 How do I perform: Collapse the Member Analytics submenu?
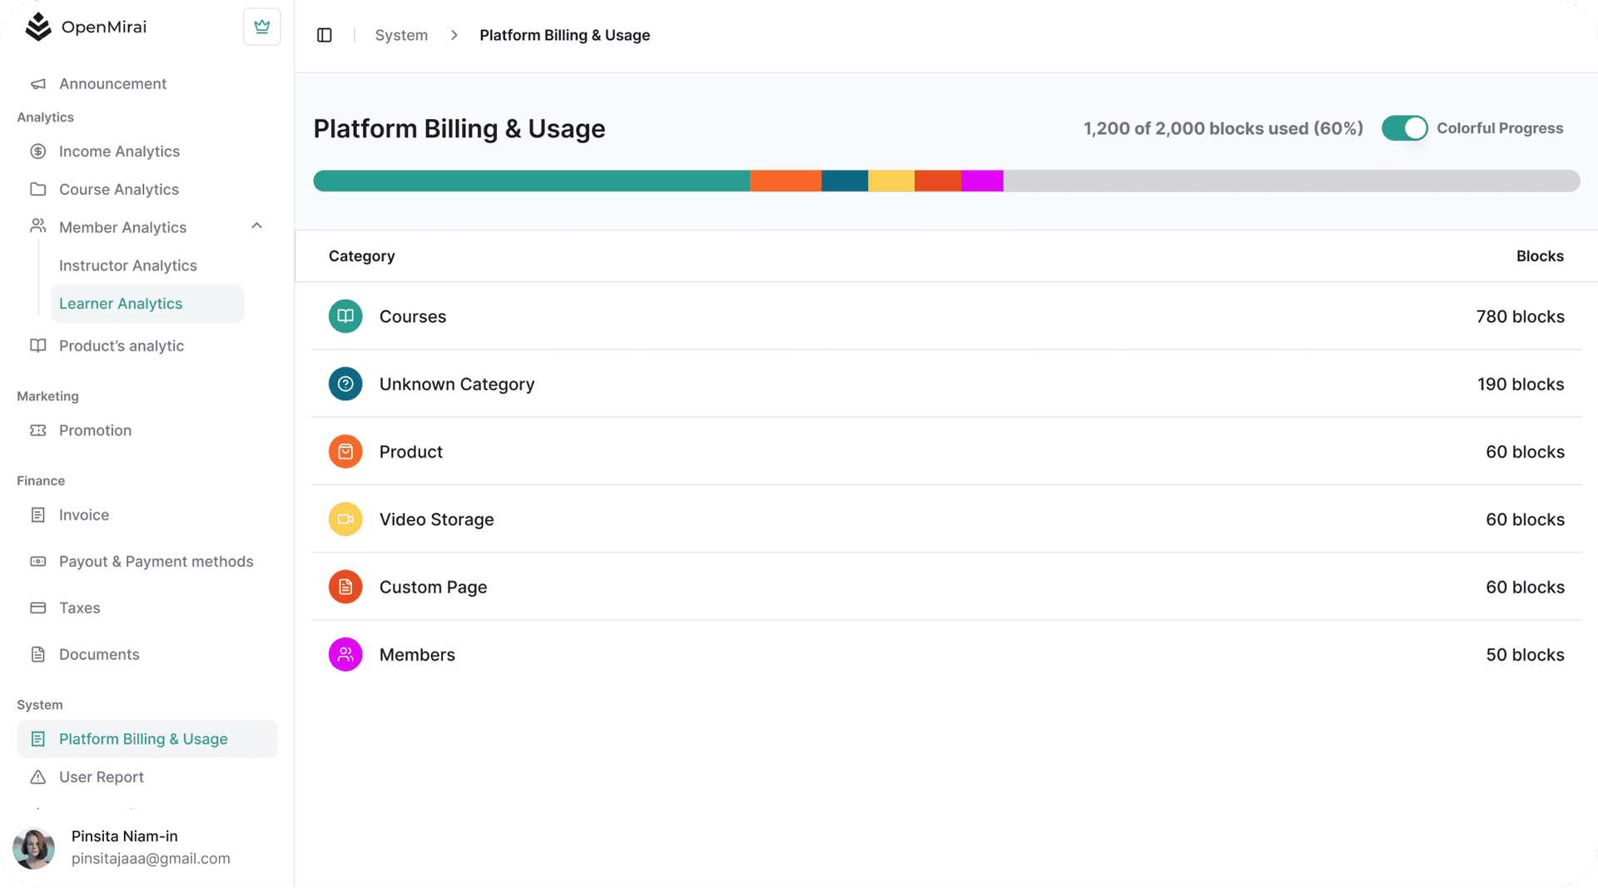click(x=256, y=226)
